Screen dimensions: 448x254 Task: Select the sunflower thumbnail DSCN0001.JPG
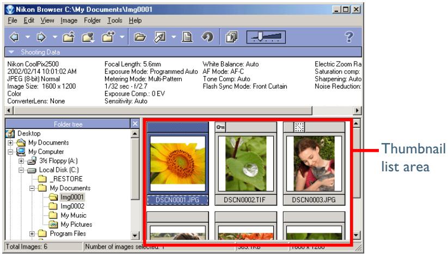[177, 163]
